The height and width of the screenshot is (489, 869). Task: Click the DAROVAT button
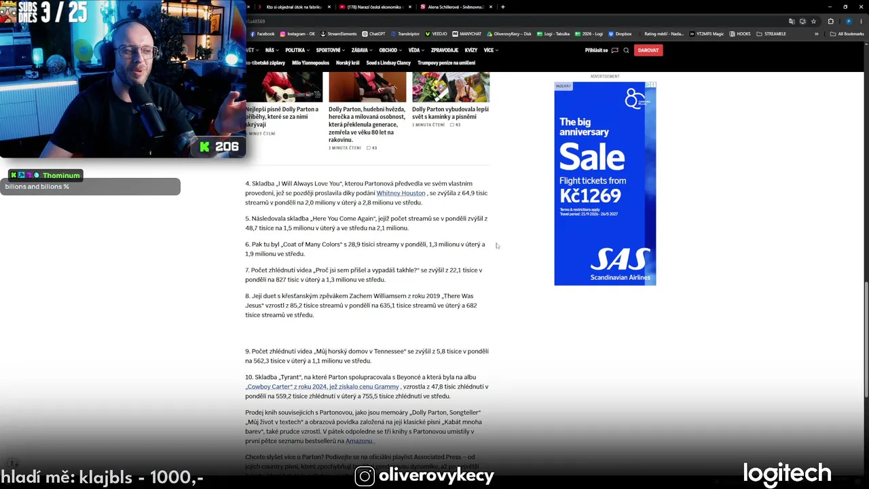click(x=648, y=50)
